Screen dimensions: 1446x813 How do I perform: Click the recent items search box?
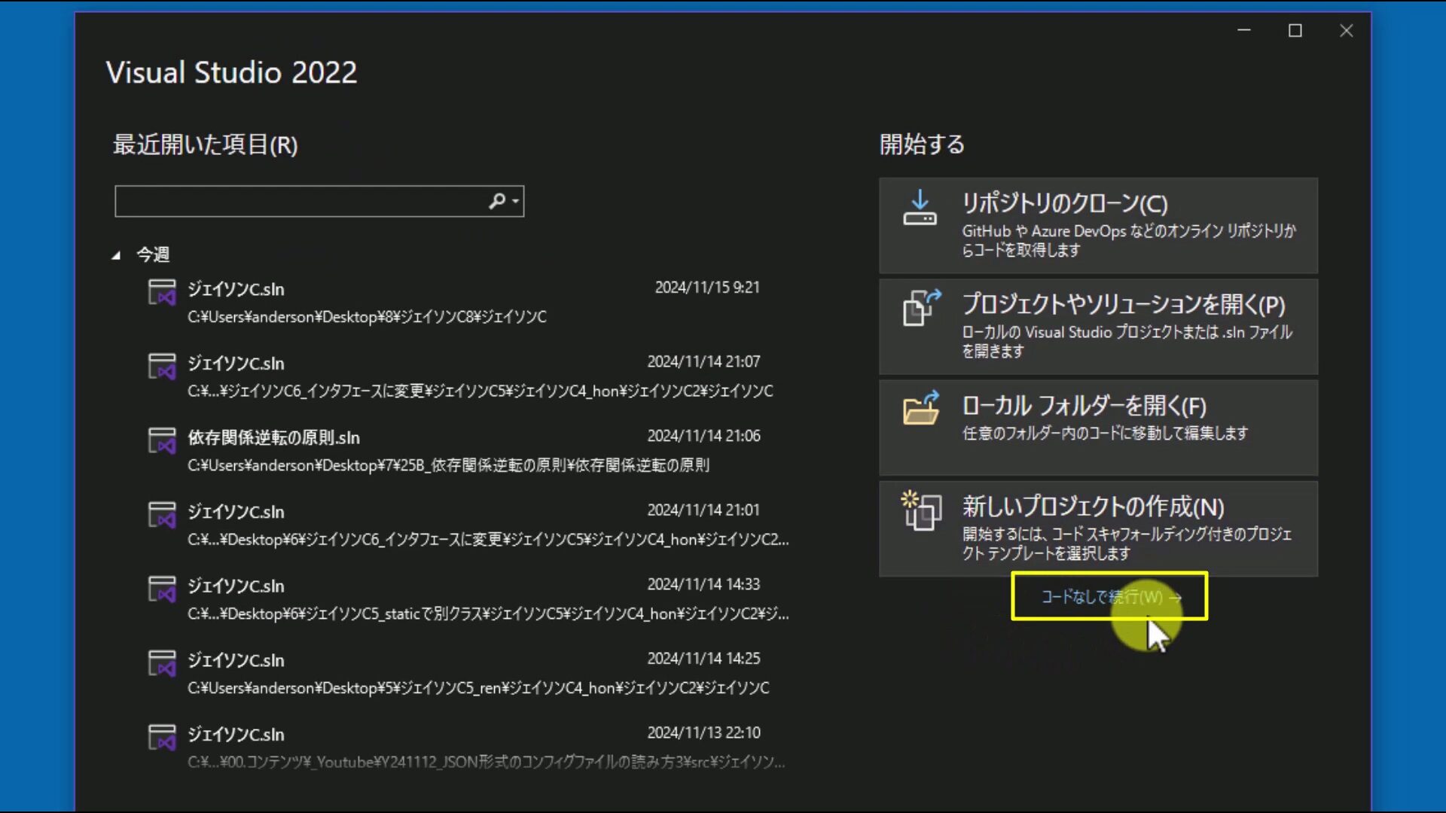point(319,201)
